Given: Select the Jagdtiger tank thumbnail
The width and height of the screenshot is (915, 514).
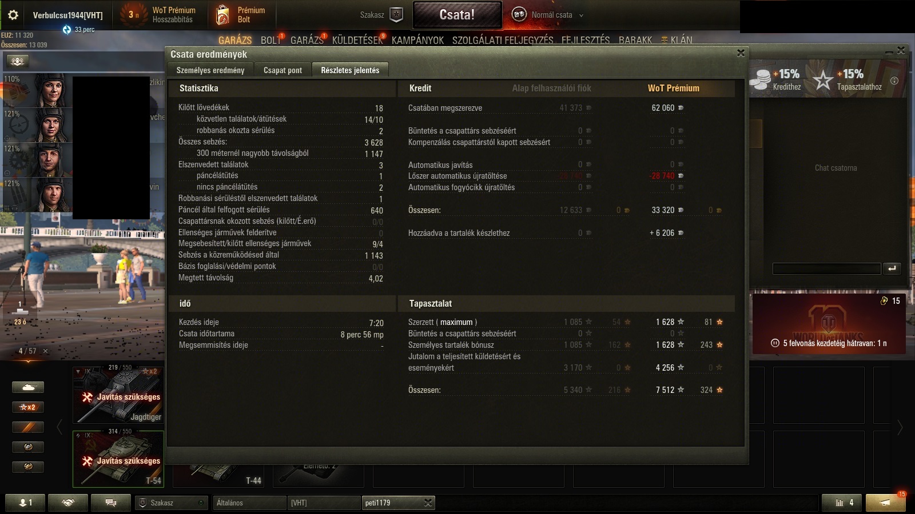Looking at the screenshot, I should (x=118, y=395).
